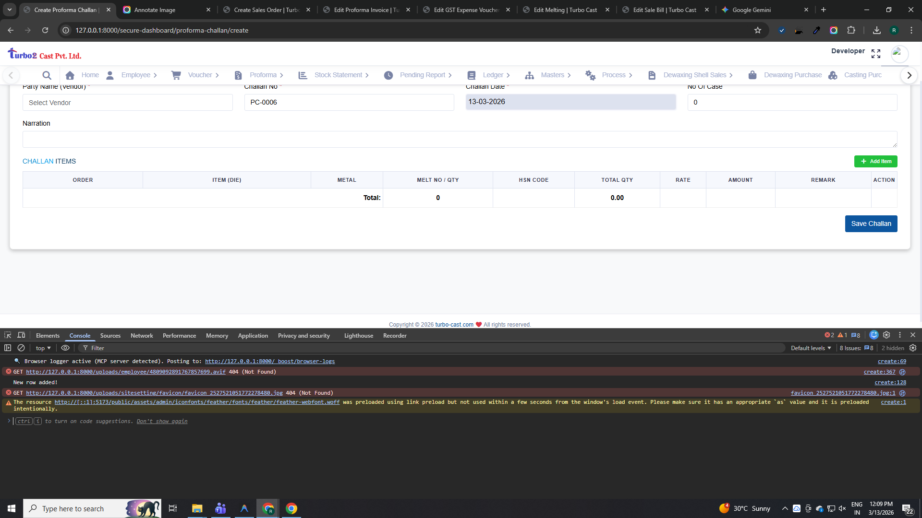Image resolution: width=922 pixels, height=518 pixels.
Task: Toggle fullscreen icon beside Developer
Action: pos(876,54)
